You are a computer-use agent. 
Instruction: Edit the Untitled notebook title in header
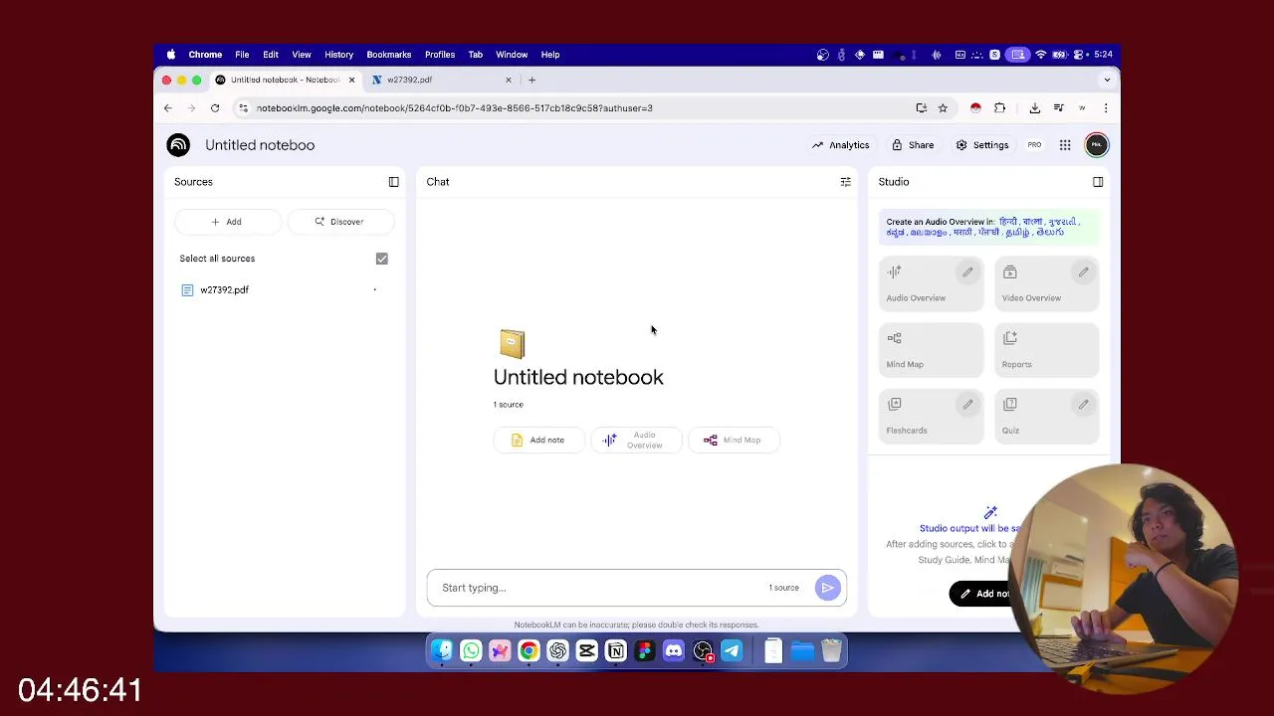(x=260, y=145)
